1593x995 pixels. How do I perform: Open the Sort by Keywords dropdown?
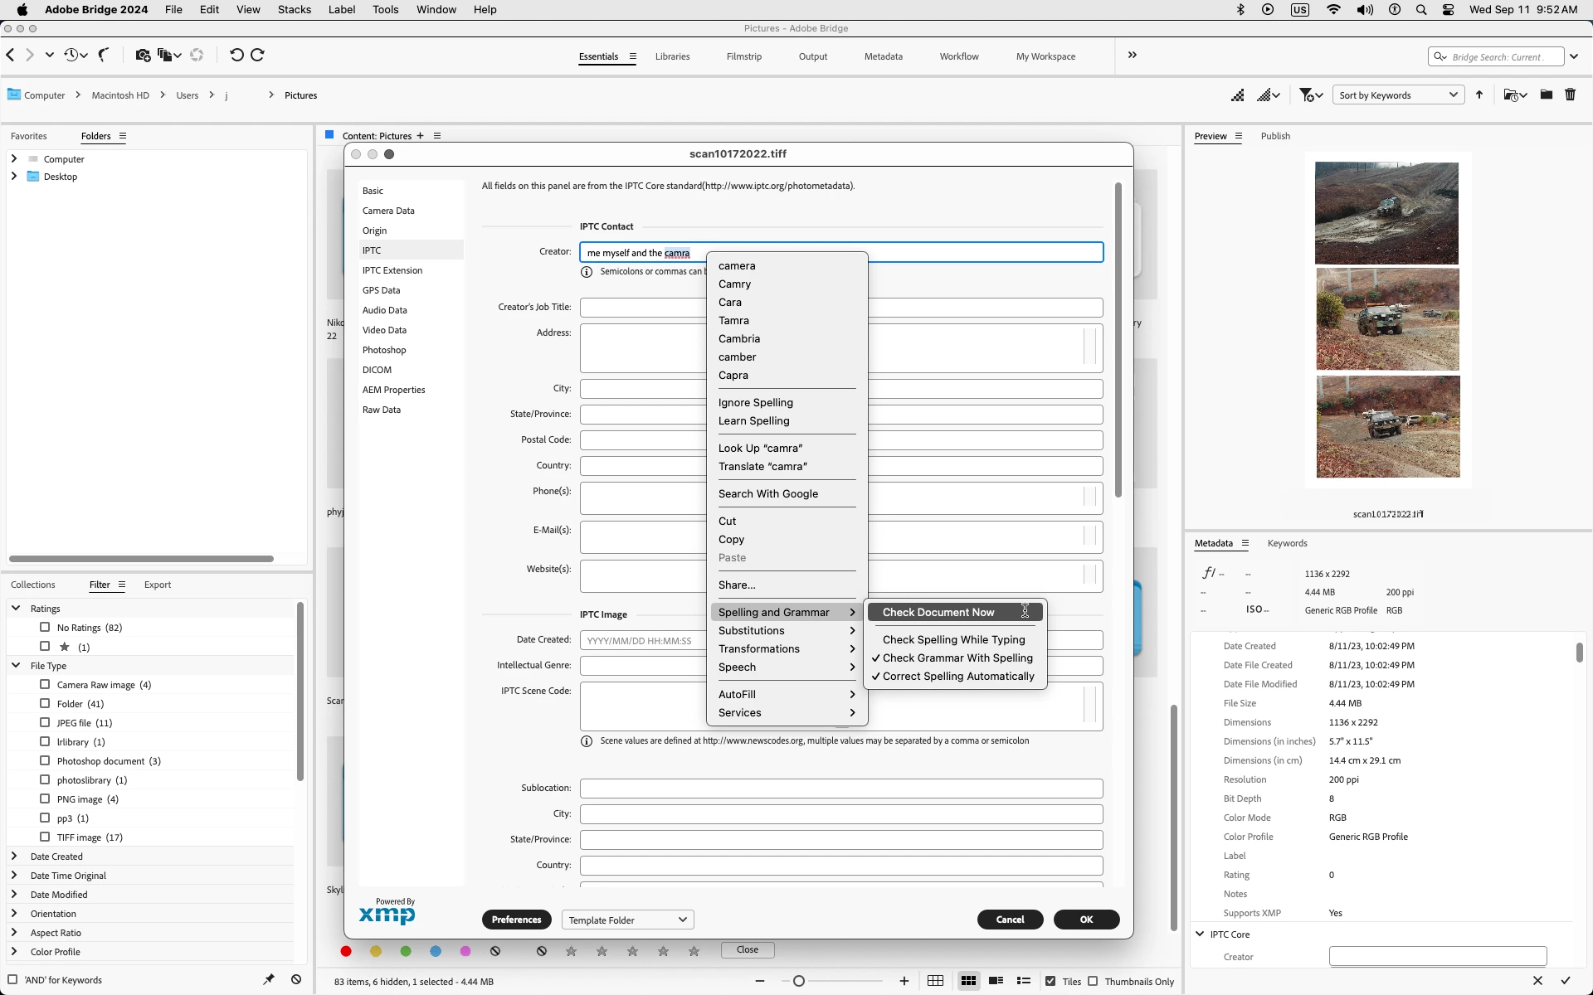[1398, 95]
